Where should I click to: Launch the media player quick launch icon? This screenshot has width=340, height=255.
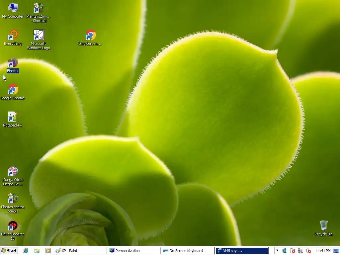point(48,251)
